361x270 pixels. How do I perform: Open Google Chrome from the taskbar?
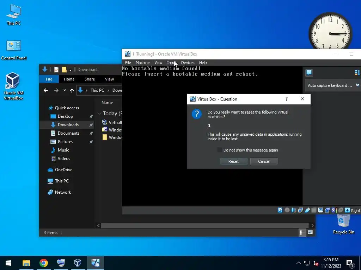click(43, 263)
